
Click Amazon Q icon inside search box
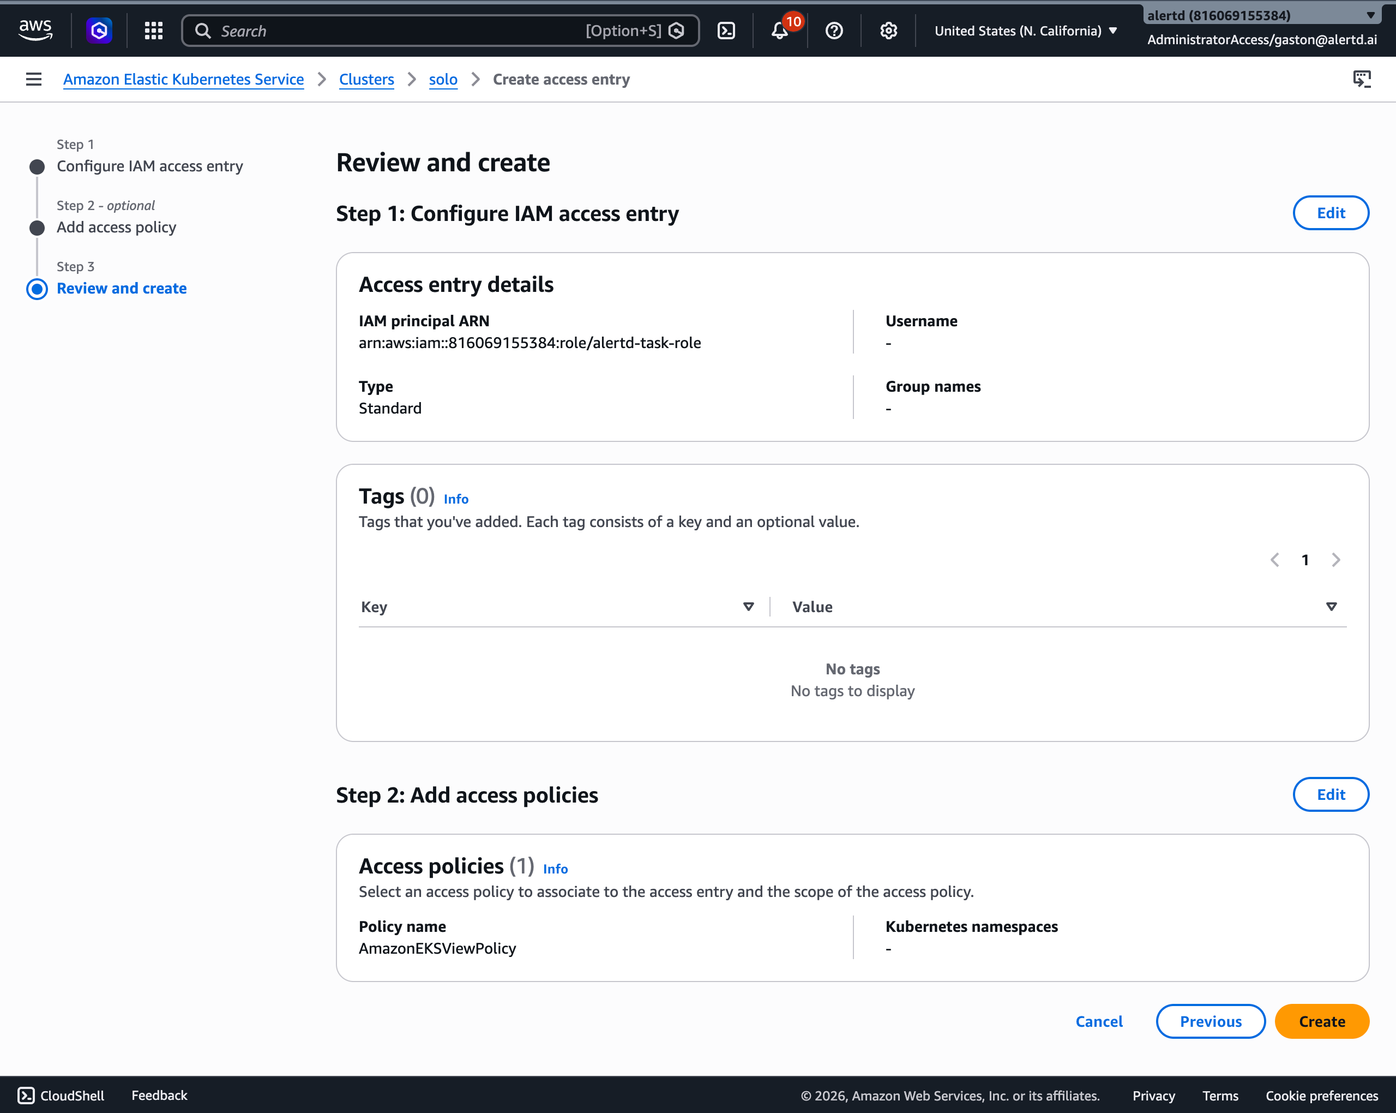tap(677, 31)
